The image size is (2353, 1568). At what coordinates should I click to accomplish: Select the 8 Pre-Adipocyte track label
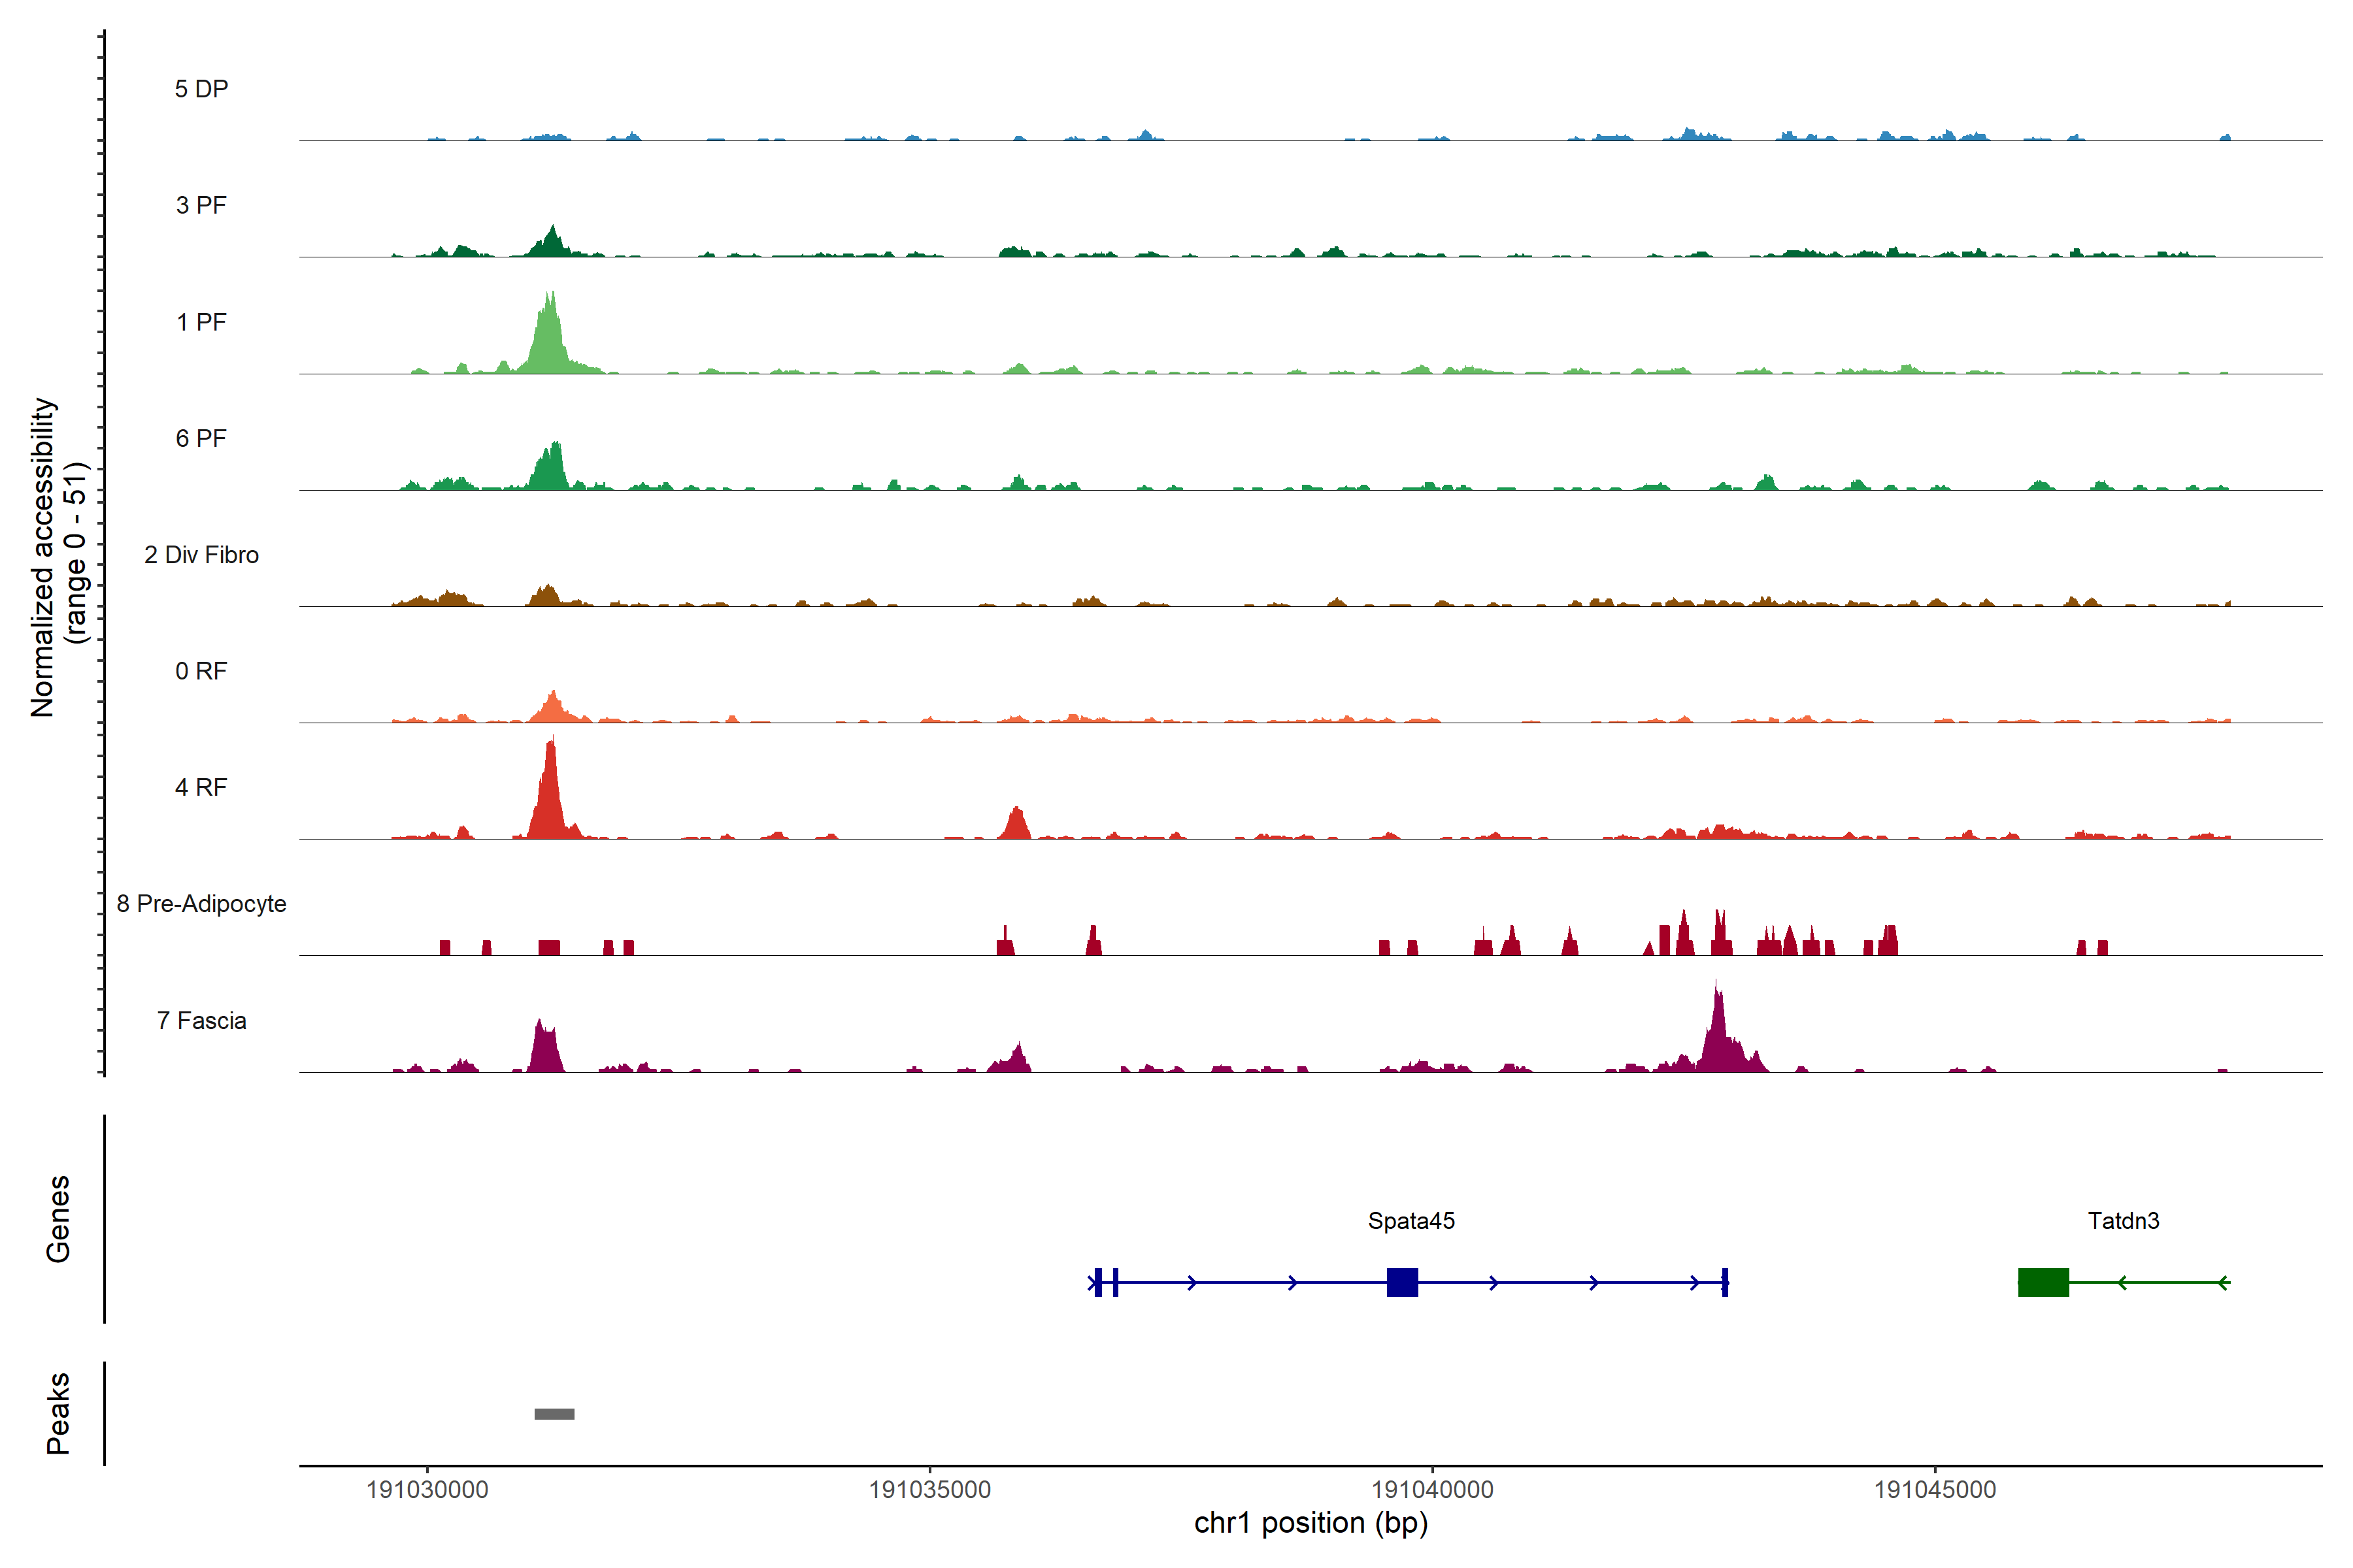click(x=201, y=903)
